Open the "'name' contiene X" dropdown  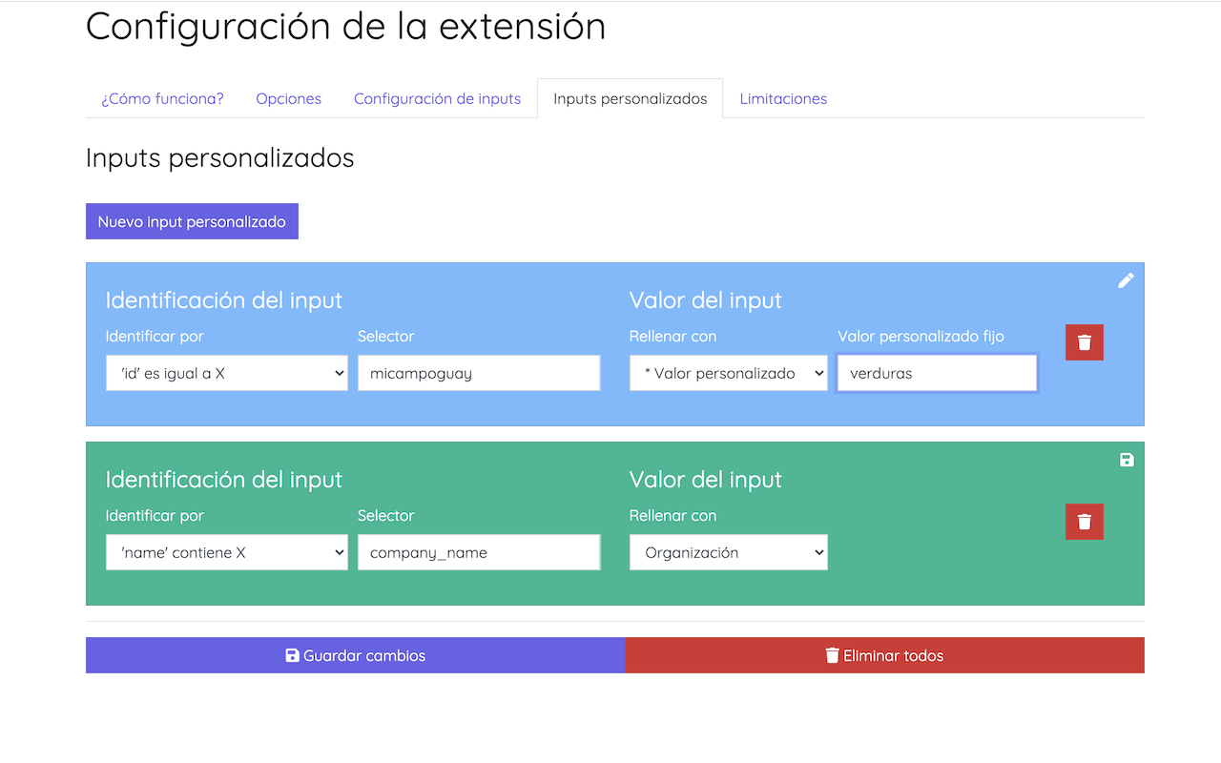[227, 552]
